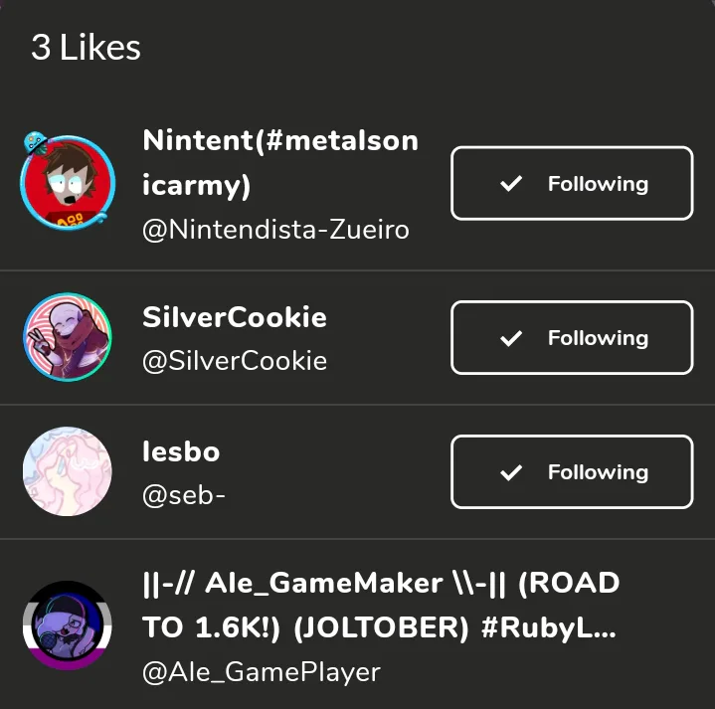The image size is (715, 709).
Task: Select the lesbo display name
Action: 181,451
